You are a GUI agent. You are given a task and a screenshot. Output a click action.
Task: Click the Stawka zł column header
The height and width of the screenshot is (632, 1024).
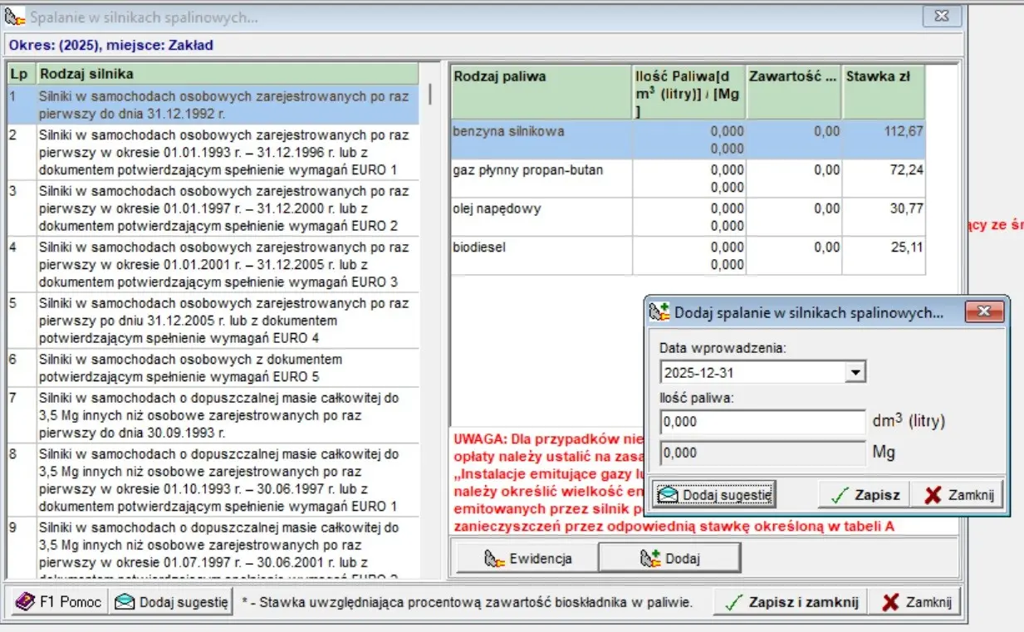883,77
